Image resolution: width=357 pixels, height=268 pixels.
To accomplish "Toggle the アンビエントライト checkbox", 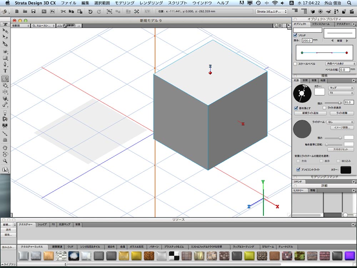I will pyautogui.click(x=298, y=169).
